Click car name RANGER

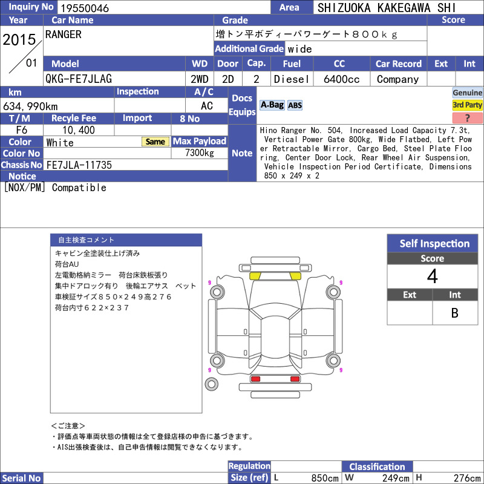click(x=64, y=34)
